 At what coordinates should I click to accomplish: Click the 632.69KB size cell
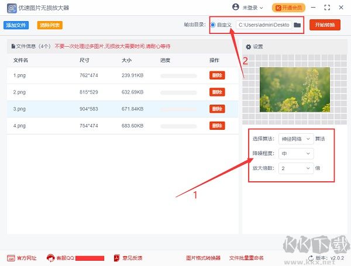coord(133,92)
